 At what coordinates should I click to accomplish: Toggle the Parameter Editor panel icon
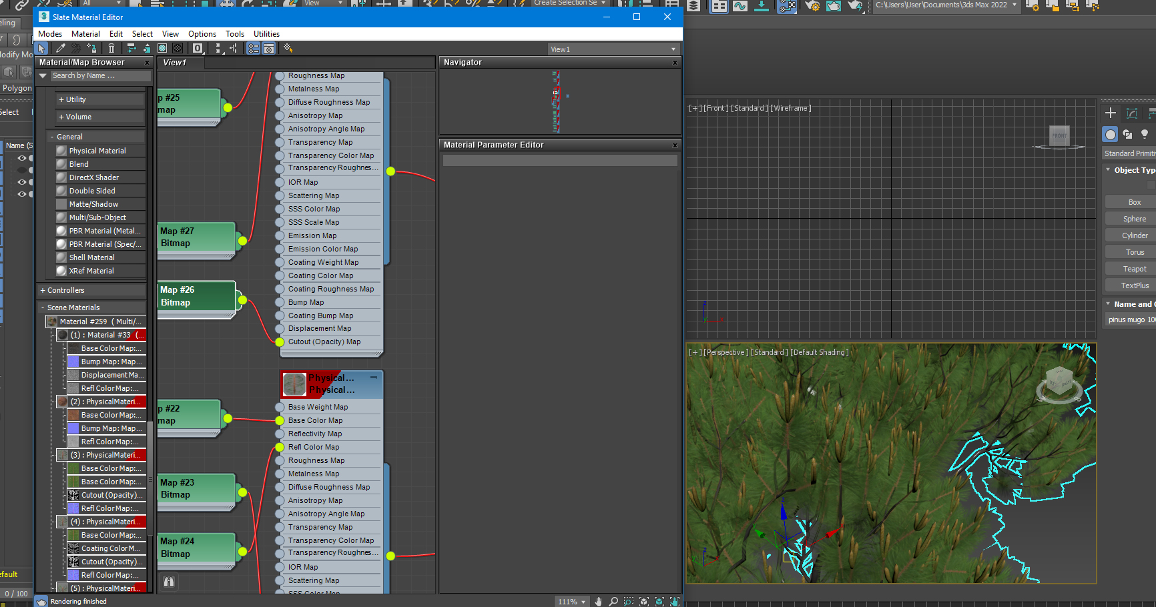click(269, 48)
